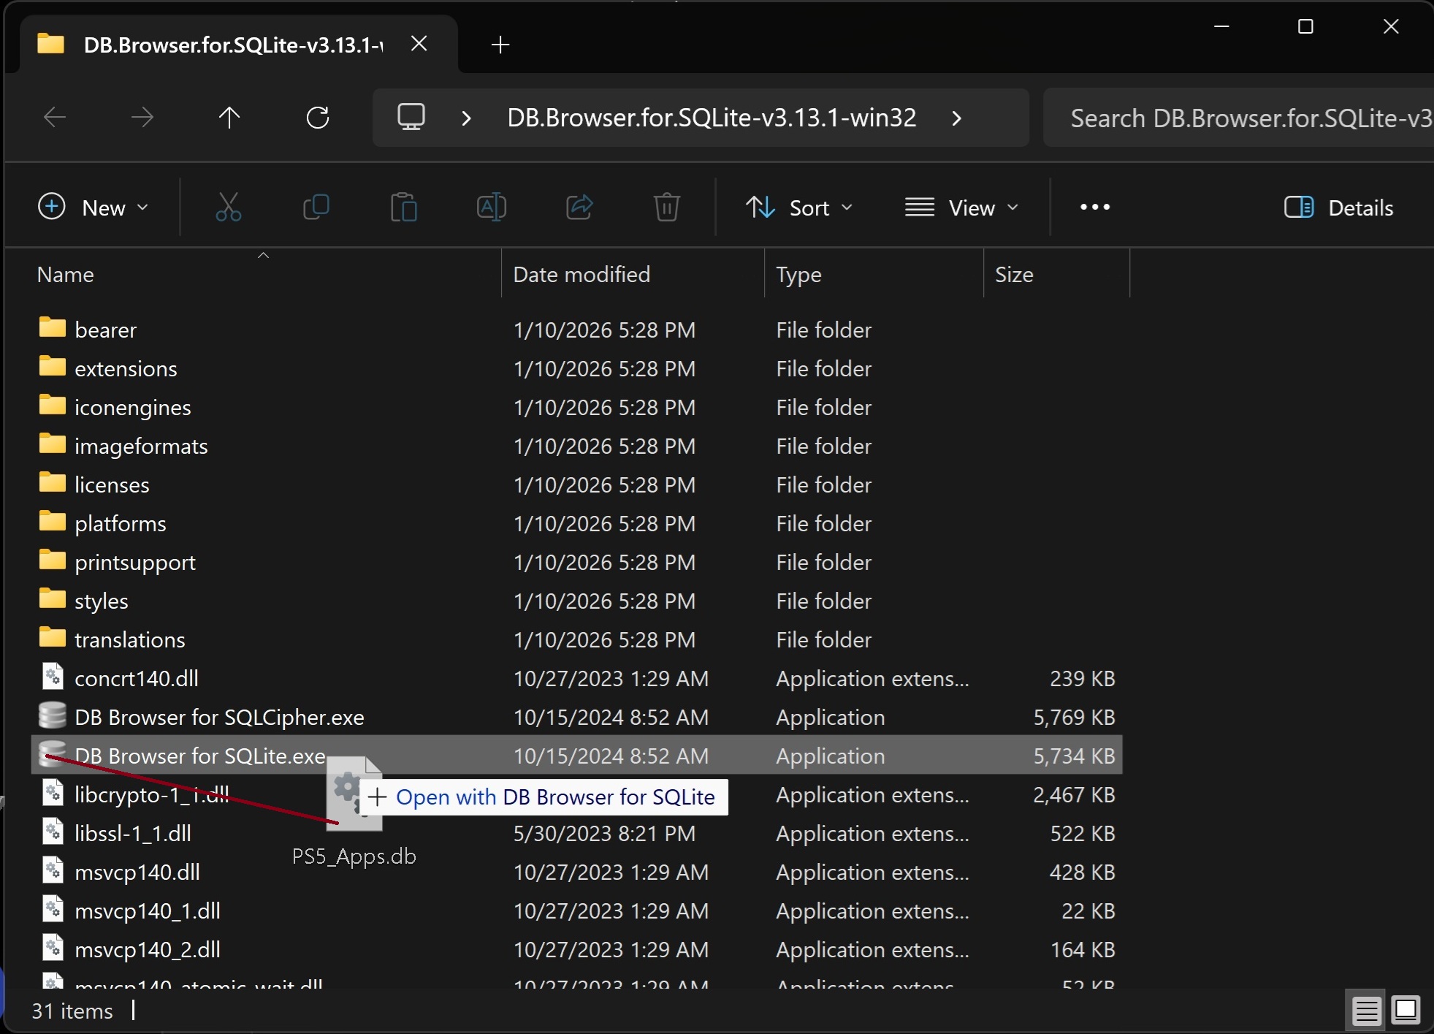This screenshot has height=1034, width=1434.
Task: Open the View dropdown menu
Action: pyautogui.click(x=961, y=208)
